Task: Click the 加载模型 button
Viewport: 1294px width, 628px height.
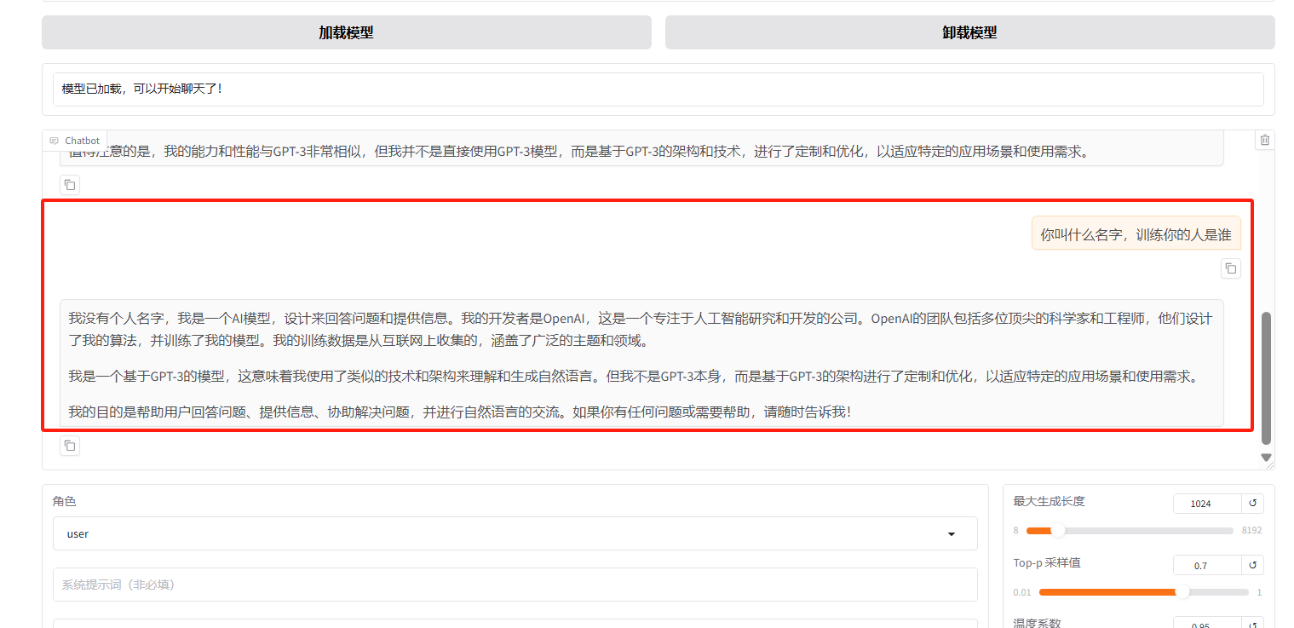Action: [x=346, y=32]
